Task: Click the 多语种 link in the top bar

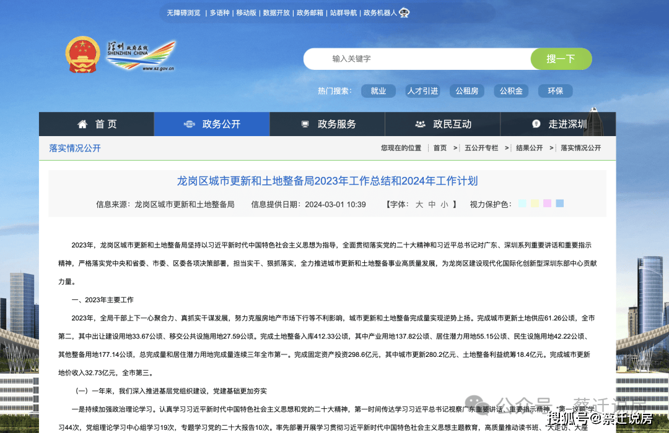Action: pyautogui.click(x=219, y=12)
